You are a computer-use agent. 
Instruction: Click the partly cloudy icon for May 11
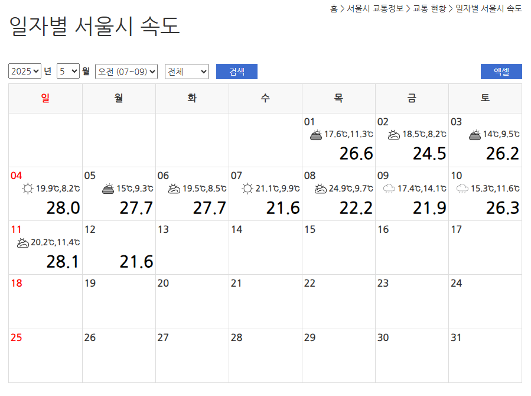22,242
